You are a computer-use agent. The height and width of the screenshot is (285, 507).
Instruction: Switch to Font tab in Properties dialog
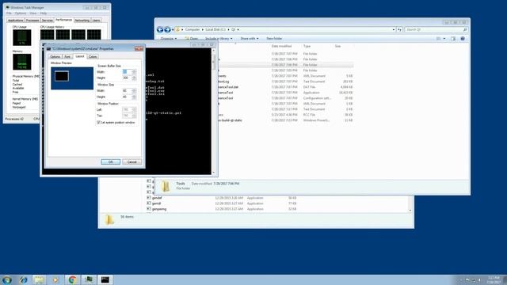point(67,56)
